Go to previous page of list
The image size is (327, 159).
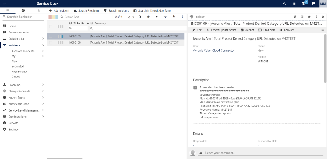[129, 17]
